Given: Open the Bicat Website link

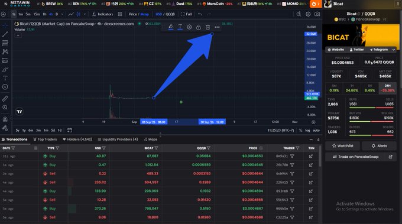Looking at the screenshot, I should click(x=336, y=50).
